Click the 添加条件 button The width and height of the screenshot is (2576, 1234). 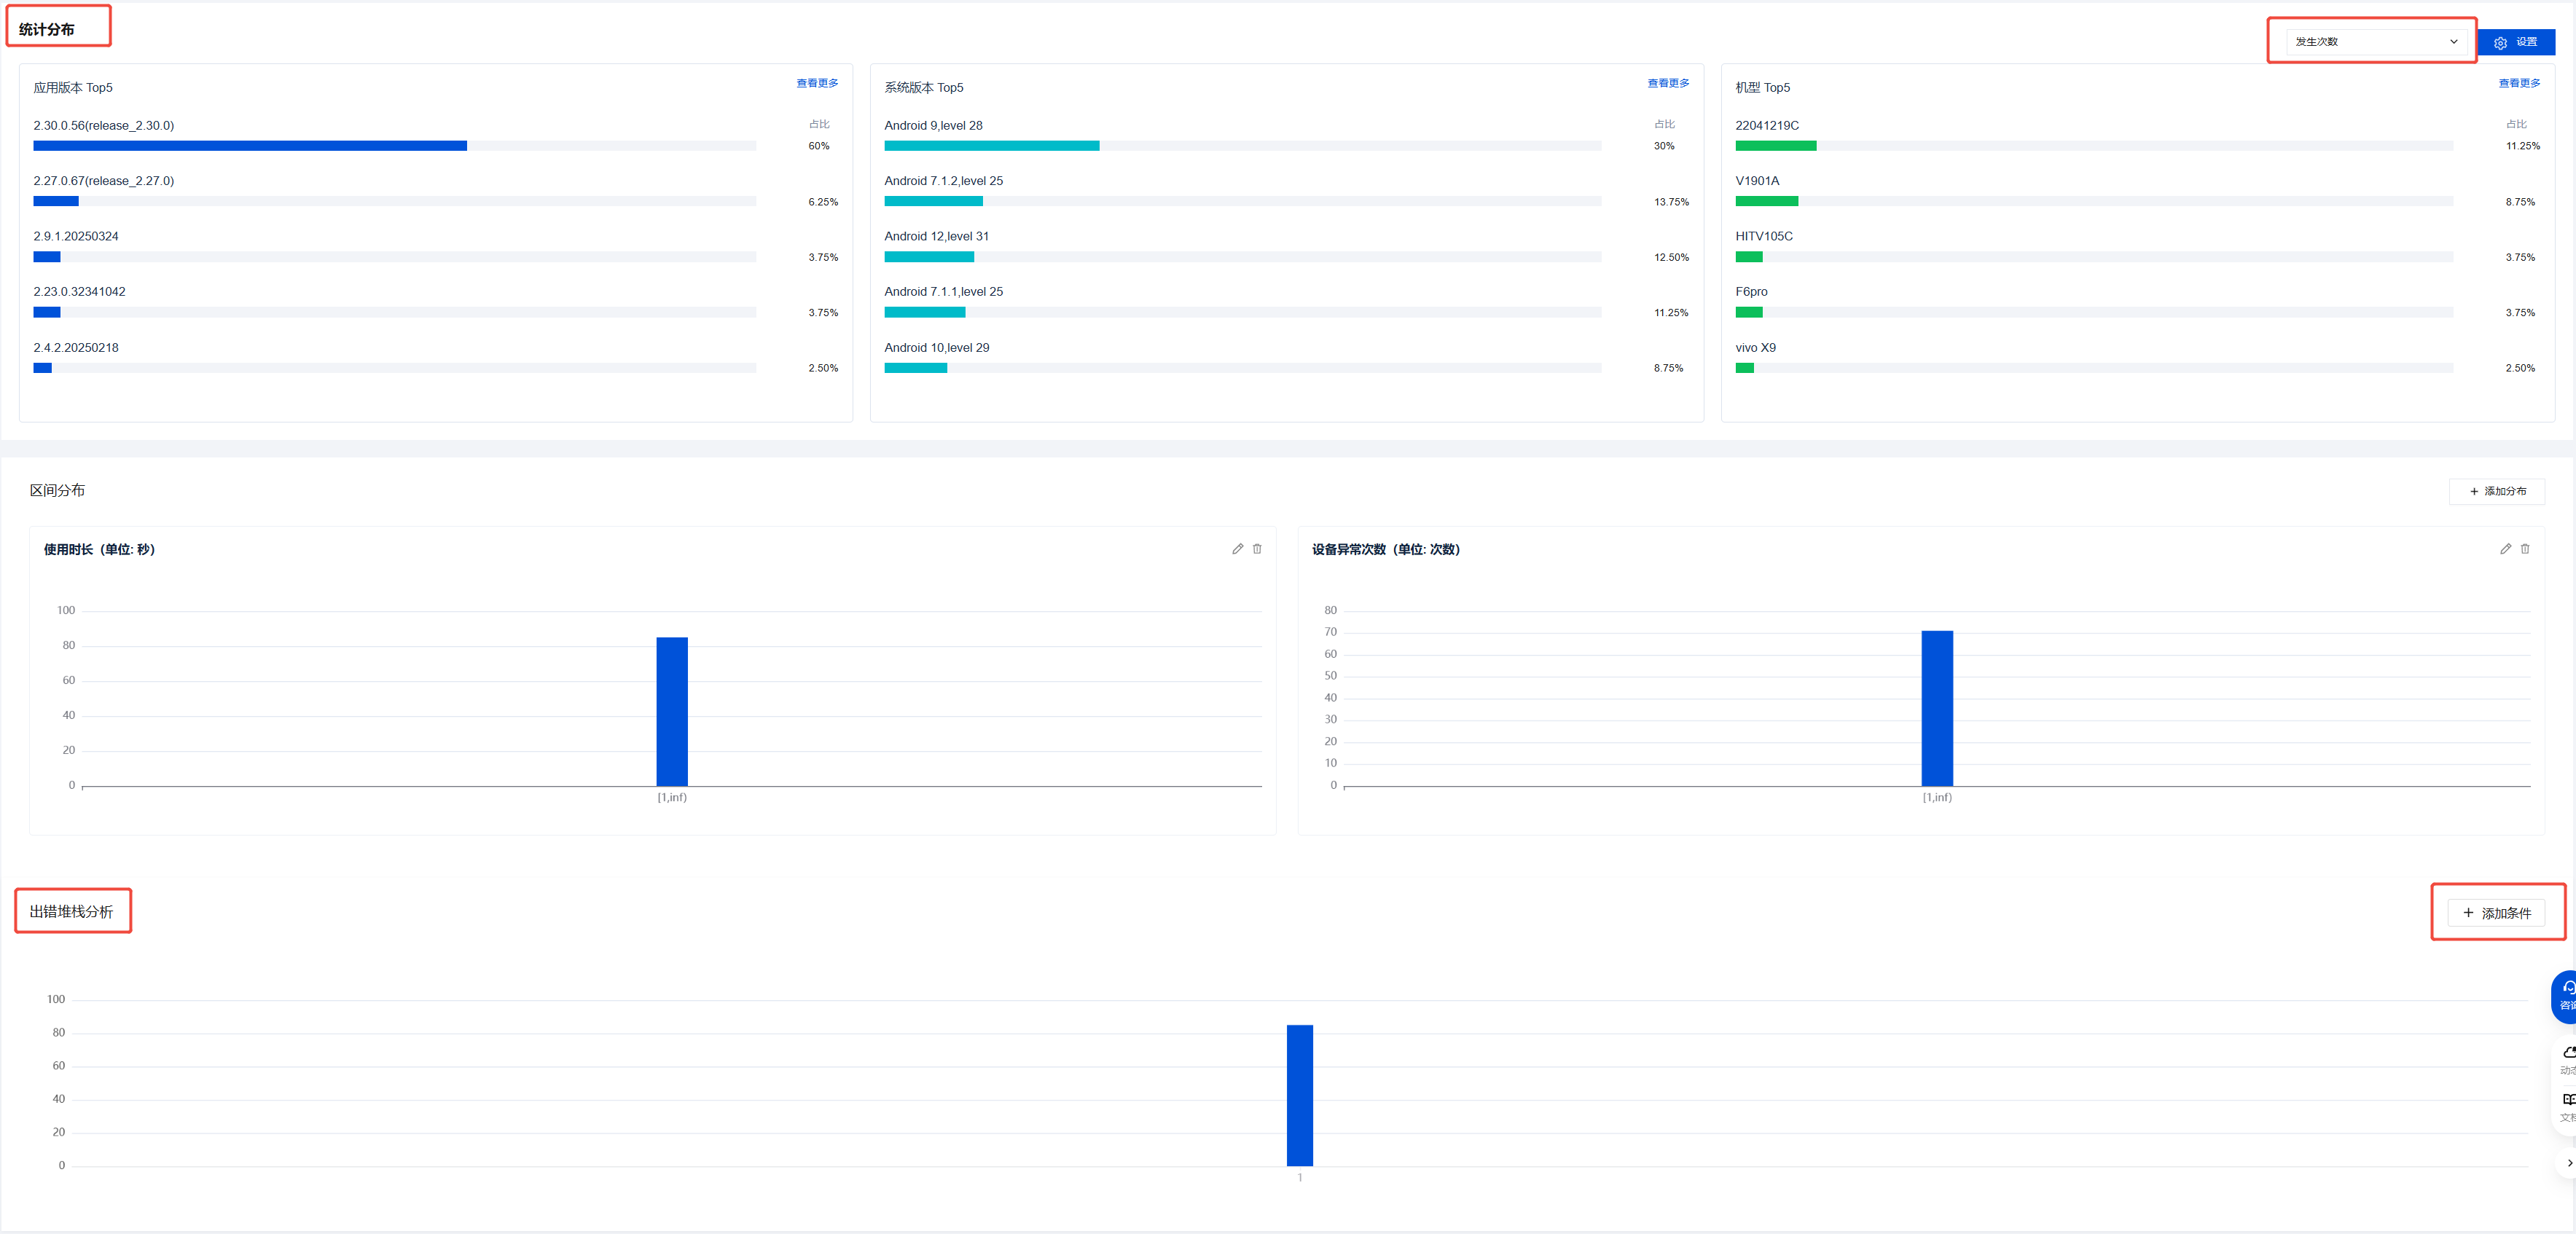pos(2496,913)
